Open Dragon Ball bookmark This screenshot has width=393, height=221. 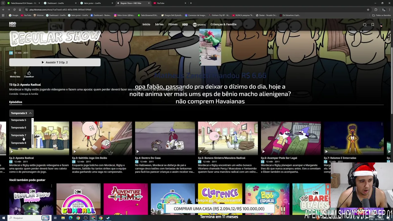pos(173,15)
